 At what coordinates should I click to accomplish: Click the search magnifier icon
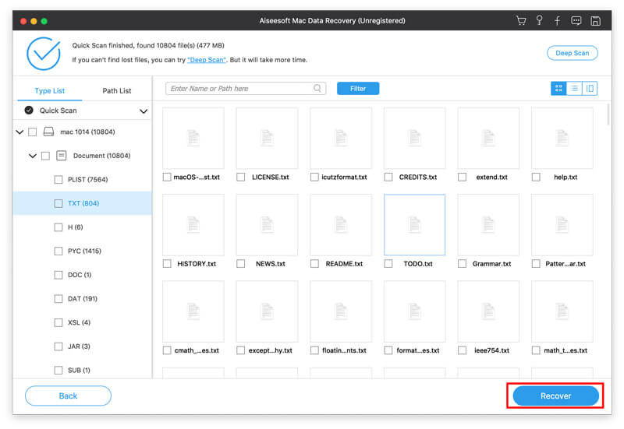[317, 88]
